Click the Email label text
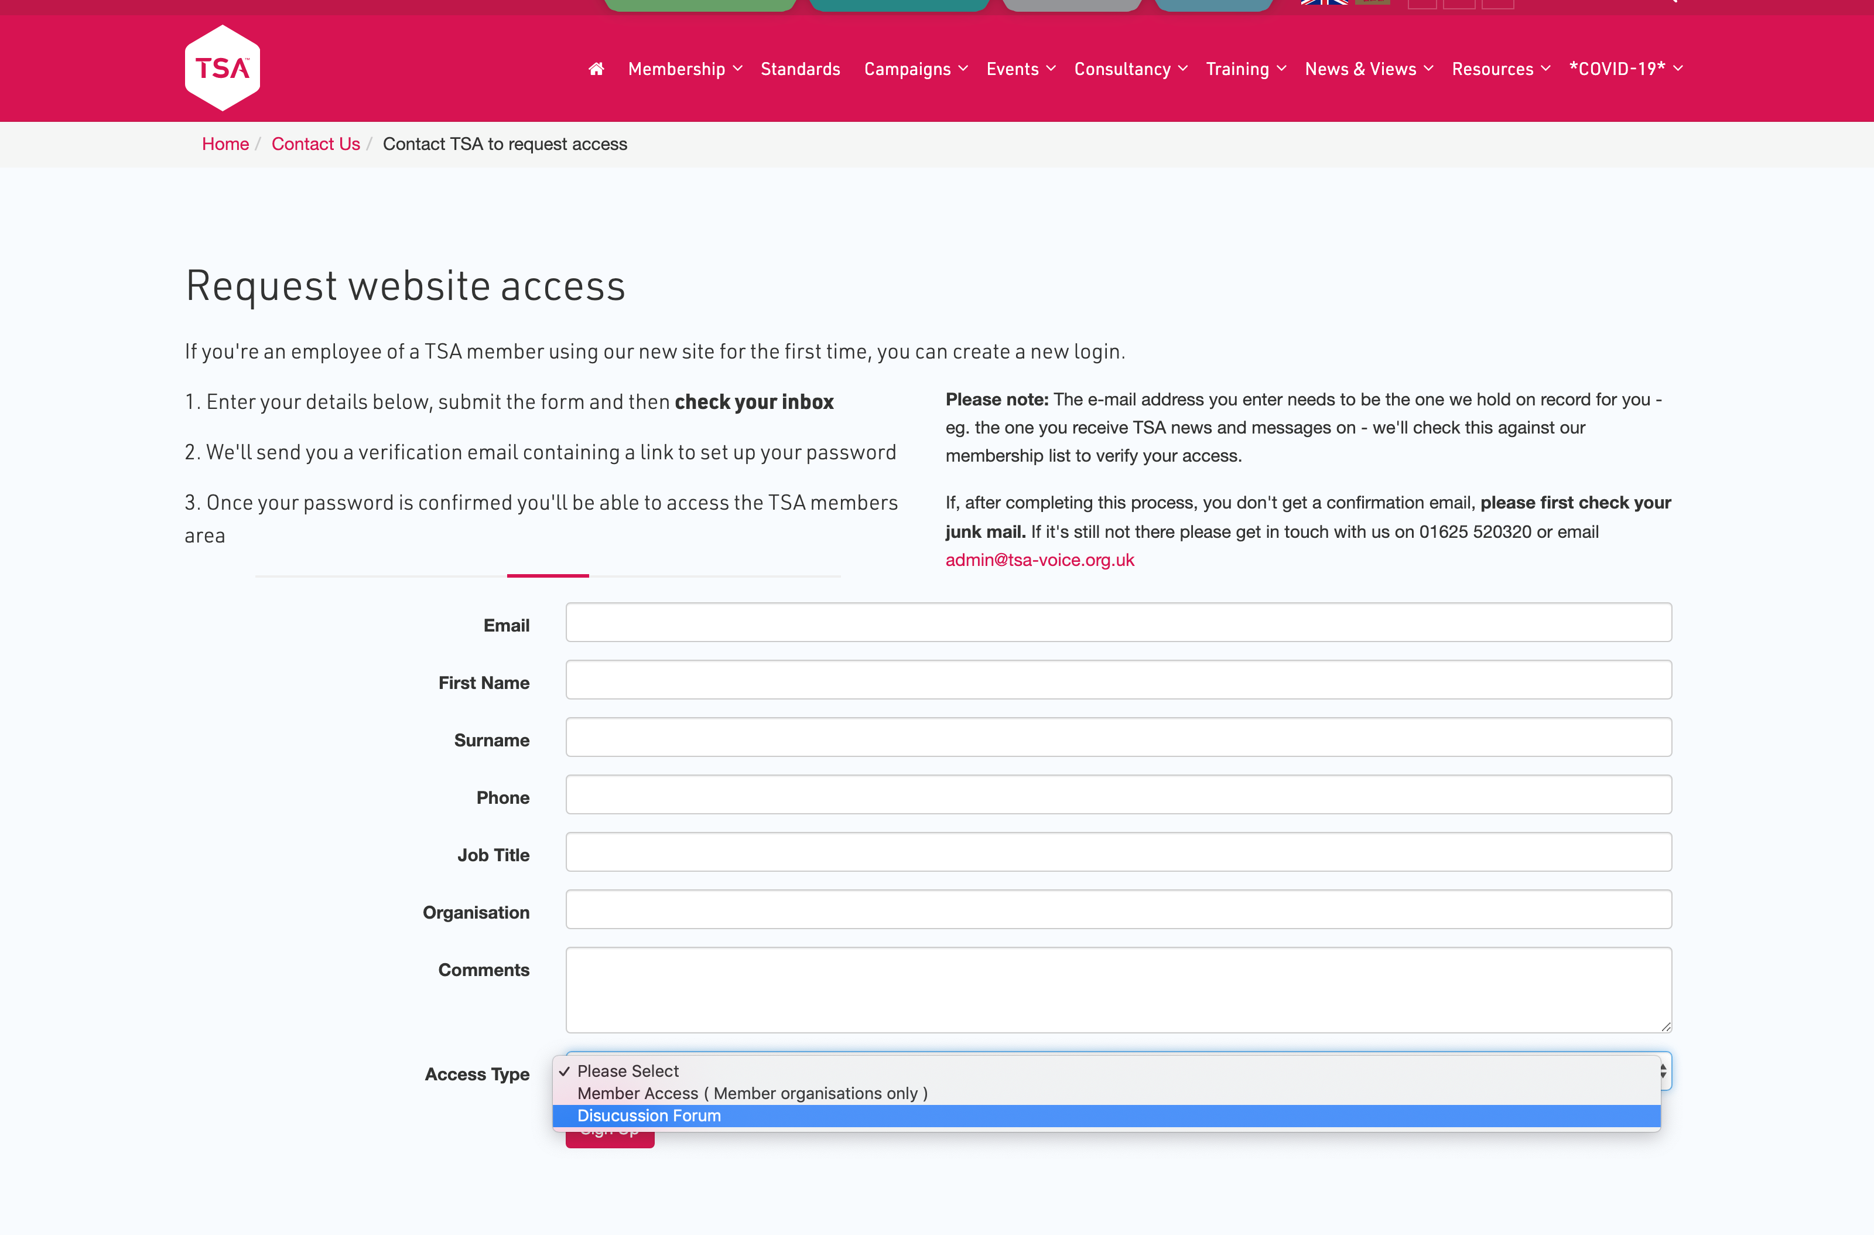 click(507, 625)
